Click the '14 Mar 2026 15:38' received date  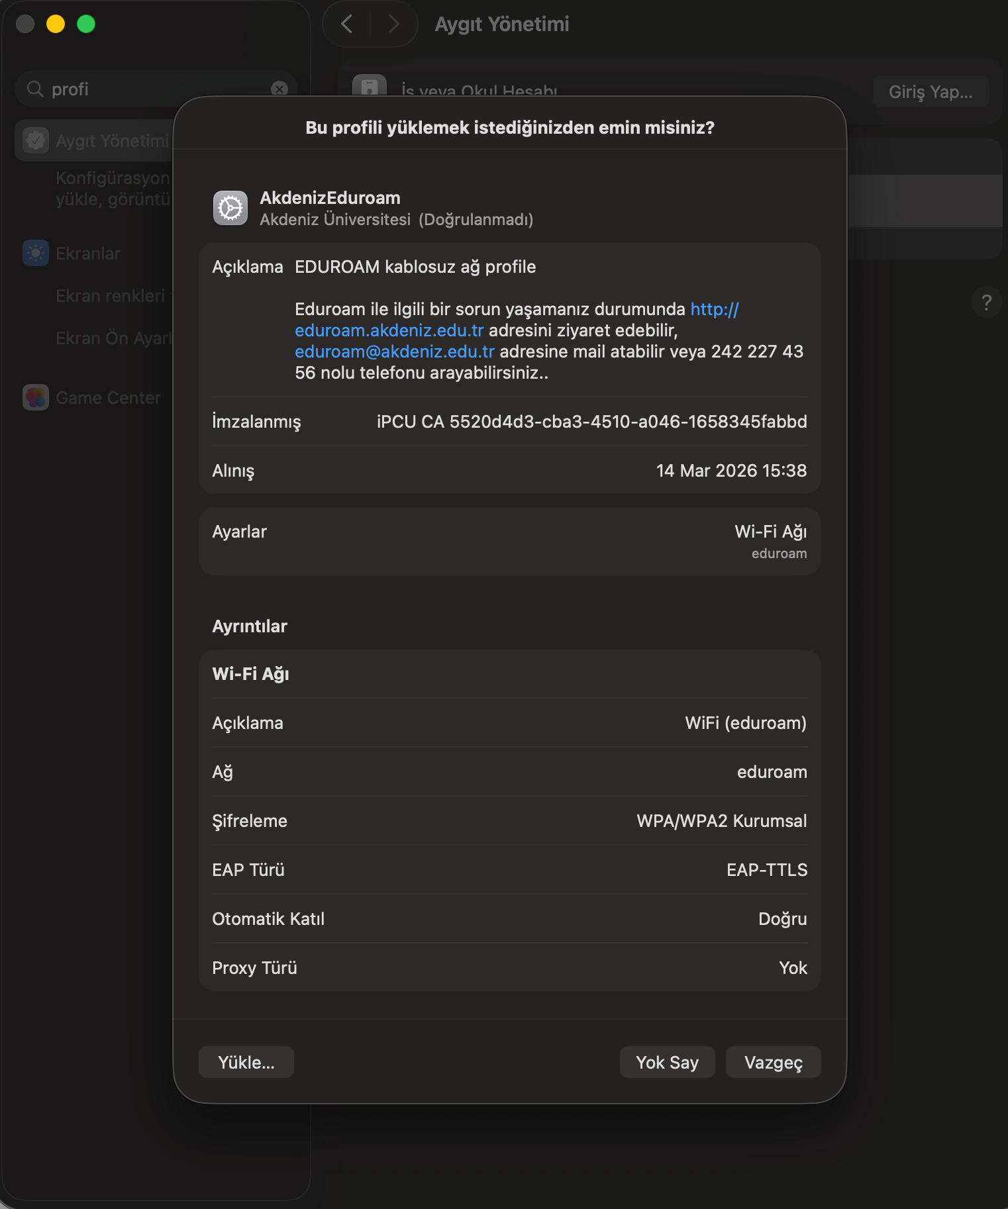coord(731,471)
